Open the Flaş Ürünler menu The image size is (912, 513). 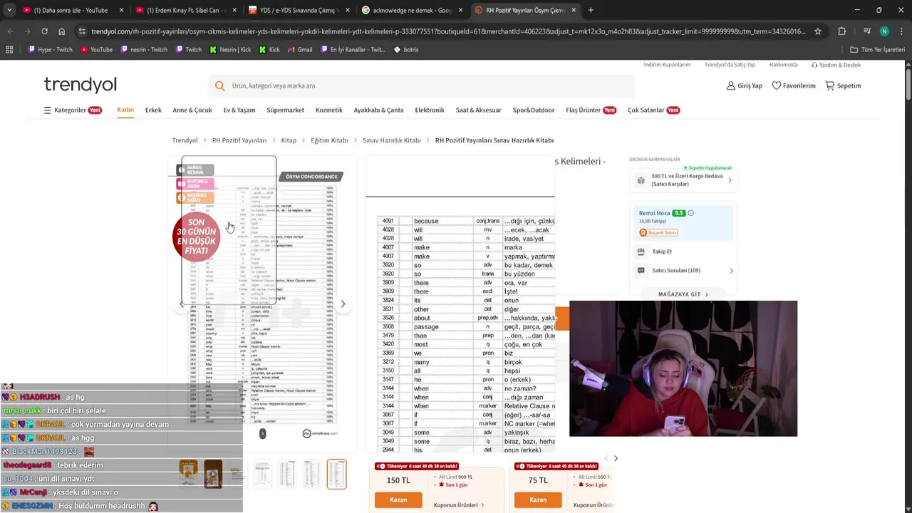pos(591,110)
